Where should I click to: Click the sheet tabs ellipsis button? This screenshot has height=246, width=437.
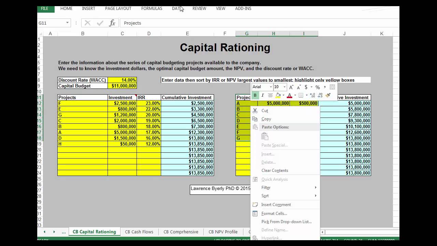[64, 232]
